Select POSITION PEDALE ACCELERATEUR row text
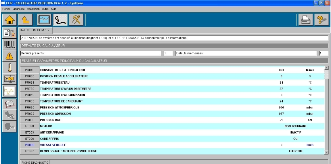331x164 pixels. pyautogui.click(x=64, y=76)
